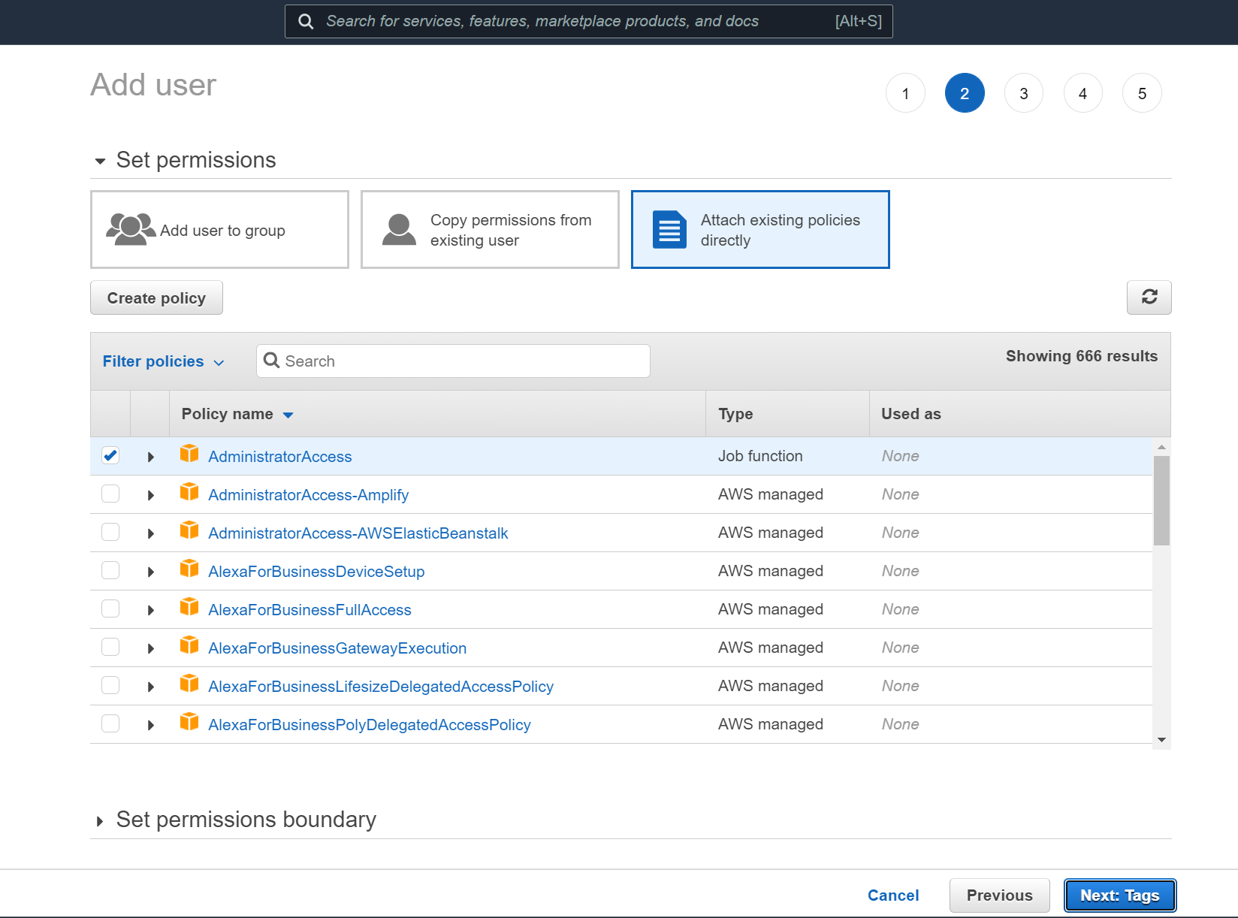Check AlexaForBusinessGatewayExecution policy checkbox
Image resolution: width=1238 pixels, height=918 pixels.
coord(110,647)
